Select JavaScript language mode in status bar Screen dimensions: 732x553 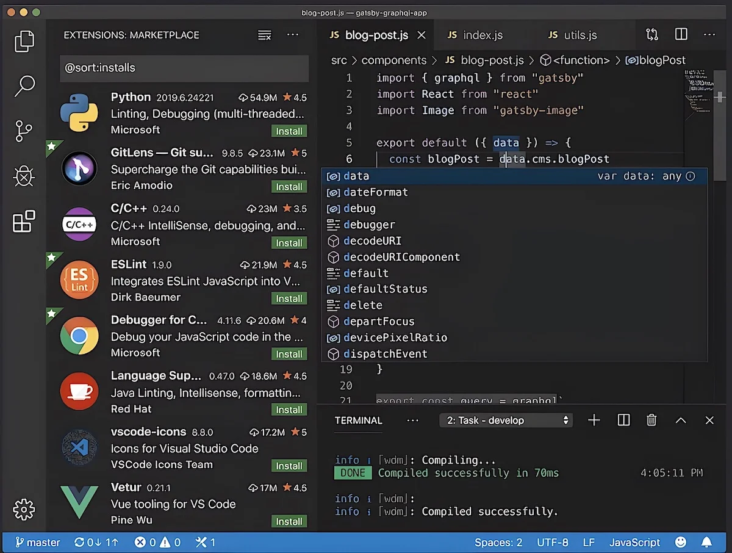point(634,542)
